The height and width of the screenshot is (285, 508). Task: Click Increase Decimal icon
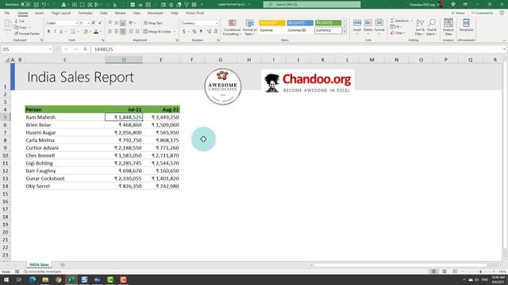(209, 32)
